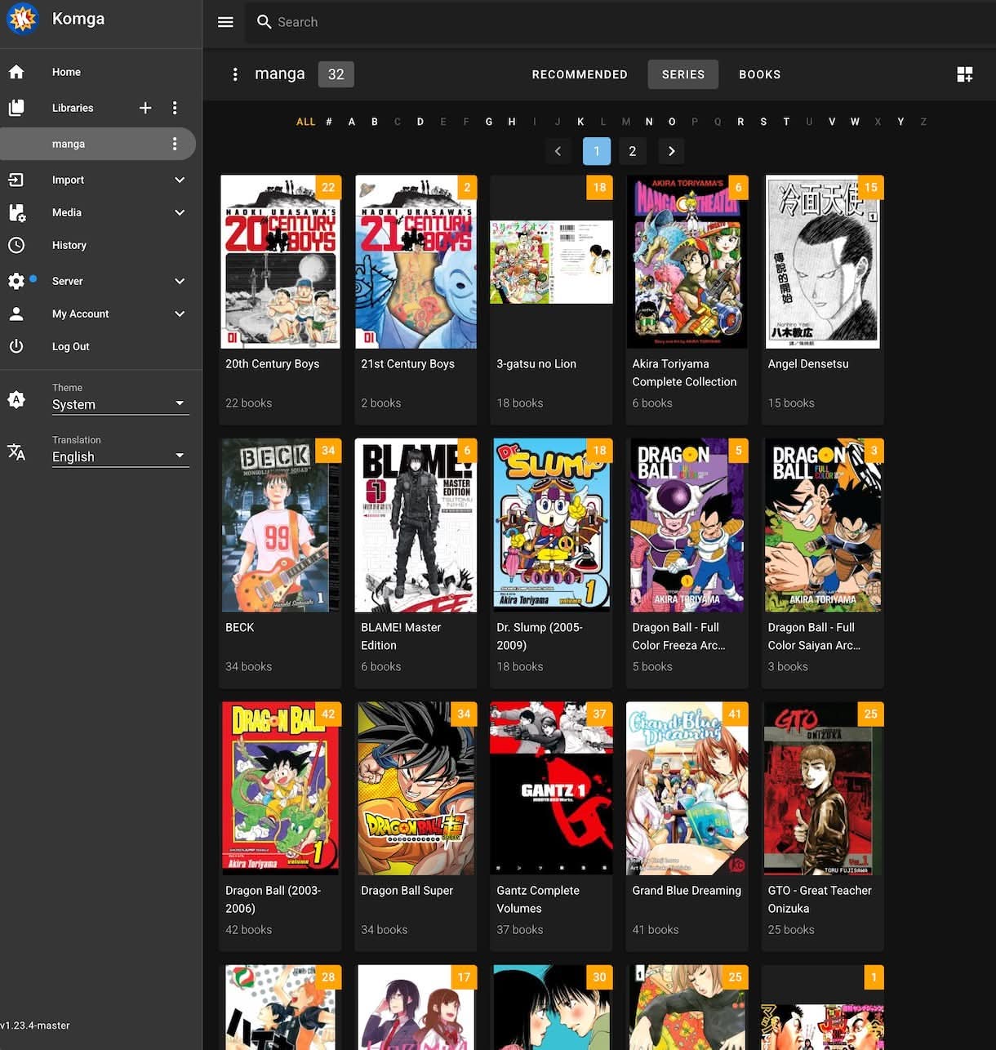Viewport: 996px width, 1050px height.
Task: Go to page 2 of series
Action: [x=632, y=151]
